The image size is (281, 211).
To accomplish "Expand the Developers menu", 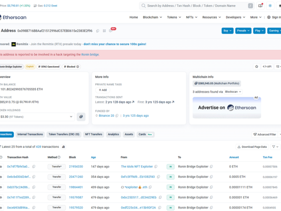I will (235, 17).
